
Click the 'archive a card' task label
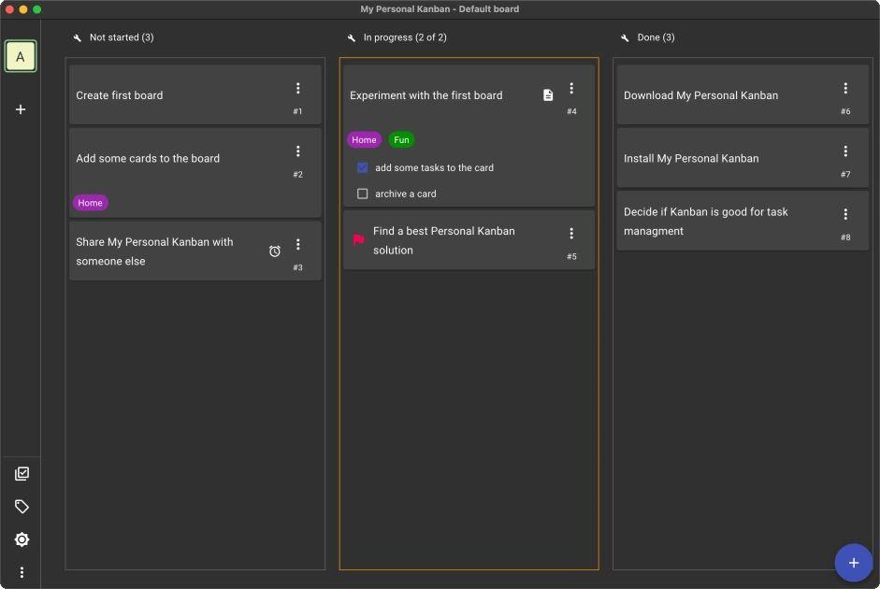coord(406,194)
